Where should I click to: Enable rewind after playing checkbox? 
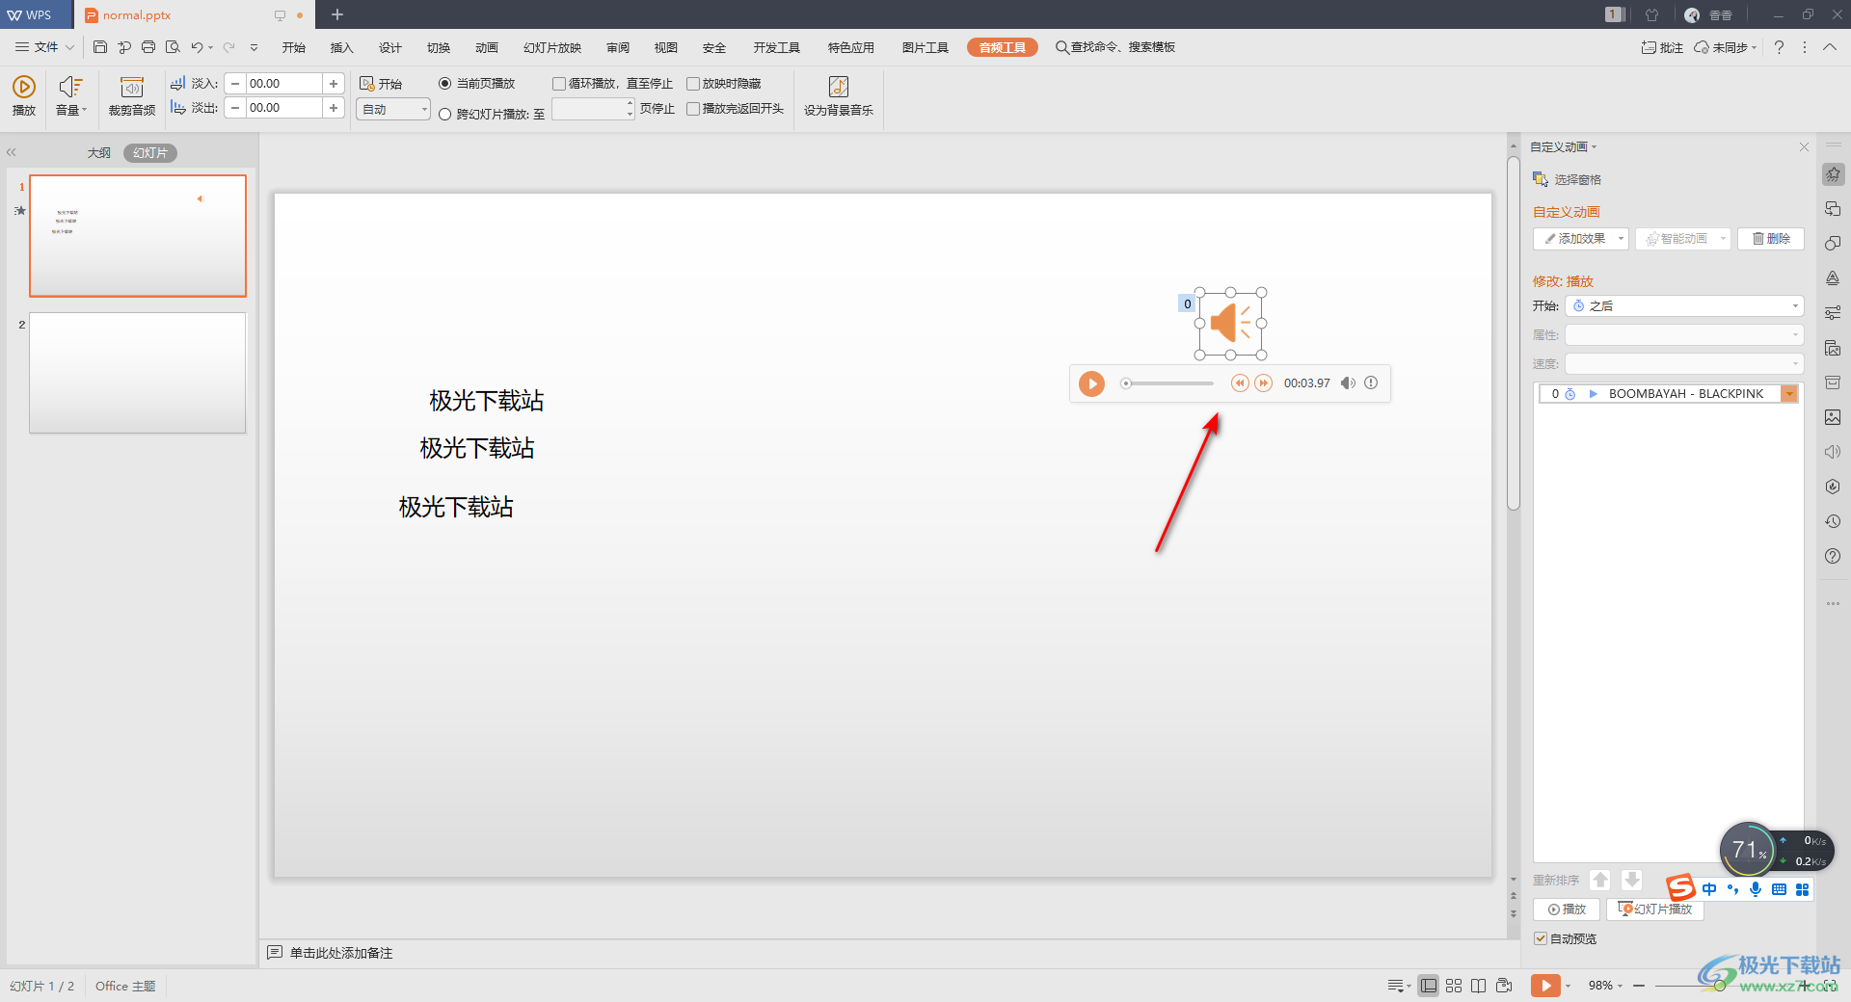click(x=692, y=109)
